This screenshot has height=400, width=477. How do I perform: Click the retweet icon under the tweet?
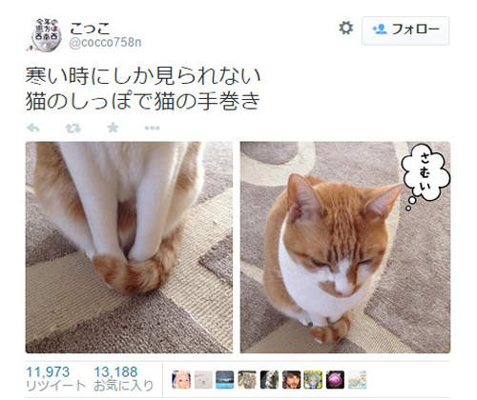(73, 128)
